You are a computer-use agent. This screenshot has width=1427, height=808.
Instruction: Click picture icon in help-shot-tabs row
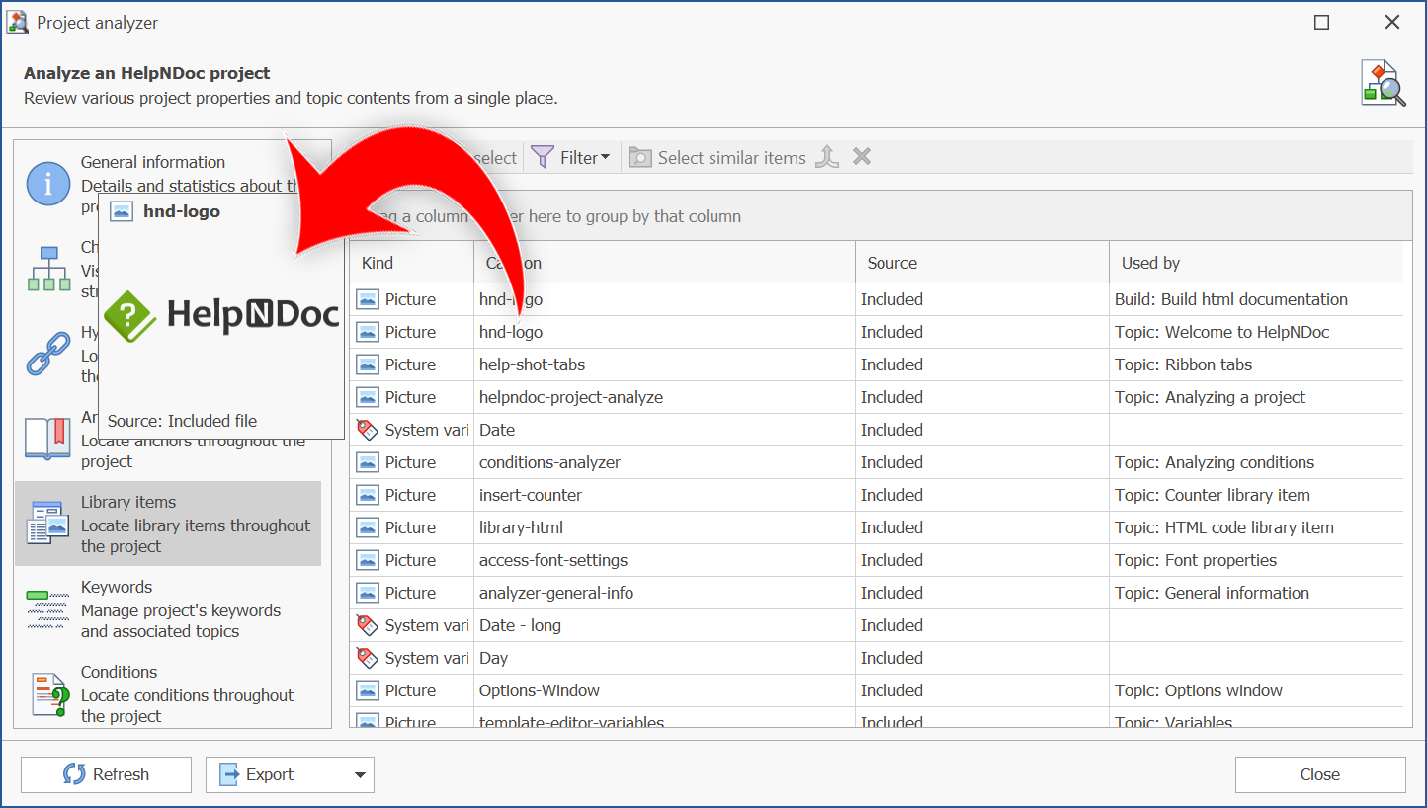(x=368, y=364)
